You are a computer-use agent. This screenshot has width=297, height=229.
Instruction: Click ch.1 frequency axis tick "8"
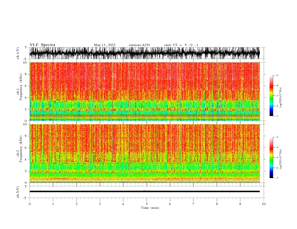pyautogui.click(x=26, y=74)
